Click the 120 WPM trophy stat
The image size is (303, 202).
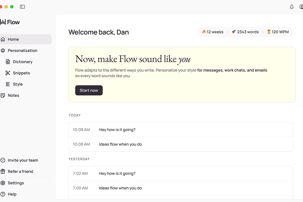[278, 32]
